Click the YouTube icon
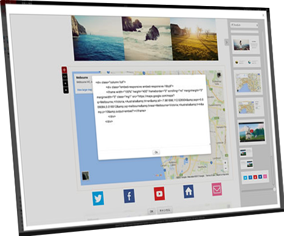This screenshot has height=236, width=284. [159, 194]
